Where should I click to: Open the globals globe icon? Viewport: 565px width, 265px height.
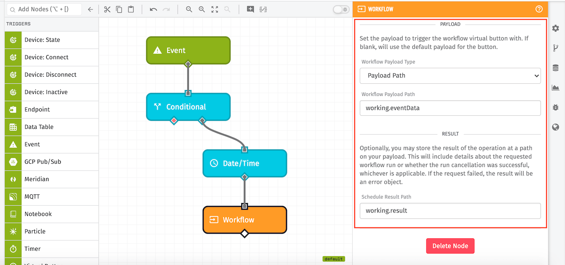(x=556, y=127)
